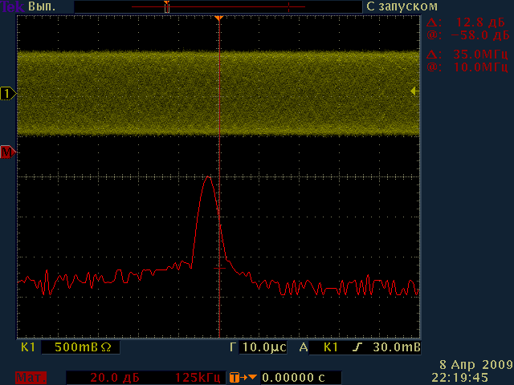
Task: Click the record view bar at top
Action: point(217,6)
